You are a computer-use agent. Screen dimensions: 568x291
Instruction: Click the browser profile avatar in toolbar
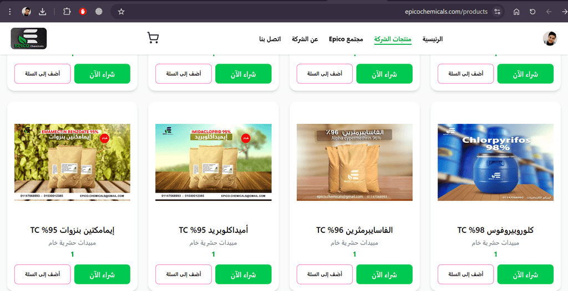26,12
